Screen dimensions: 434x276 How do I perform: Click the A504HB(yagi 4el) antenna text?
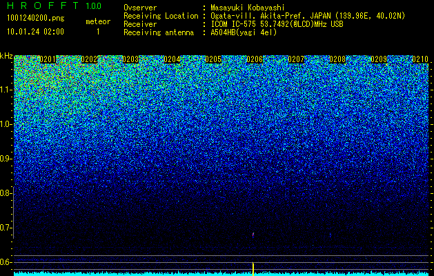pos(244,32)
